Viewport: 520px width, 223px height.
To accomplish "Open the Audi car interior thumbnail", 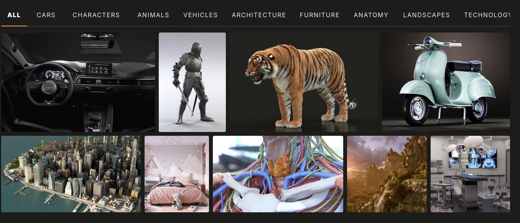I will pos(78,82).
